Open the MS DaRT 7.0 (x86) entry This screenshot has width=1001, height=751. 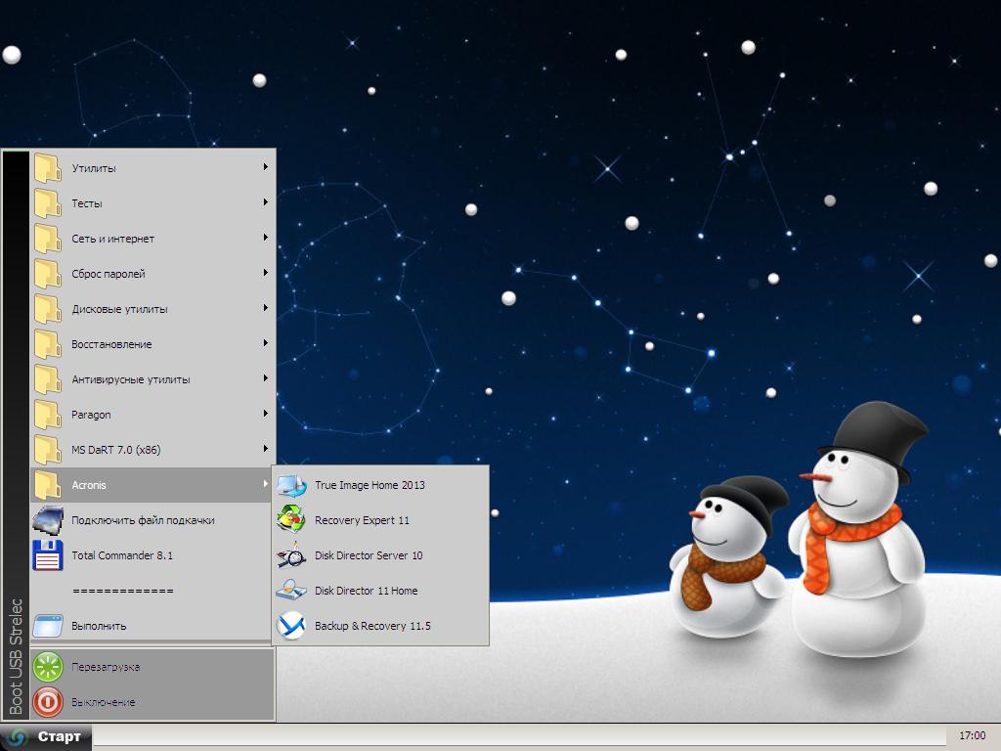[115, 450]
